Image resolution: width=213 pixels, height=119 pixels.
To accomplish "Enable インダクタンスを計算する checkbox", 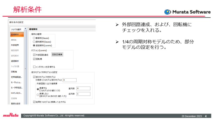I will tap(34, 67).
